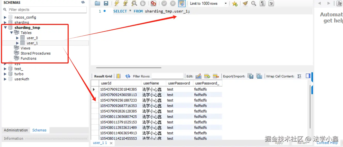
Task: Export recordset with the first Export/Import icon
Action: coord(250,76)
